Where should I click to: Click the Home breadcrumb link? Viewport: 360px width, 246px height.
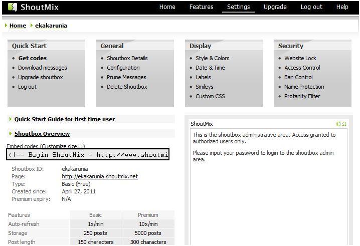(x=18, y=26)
